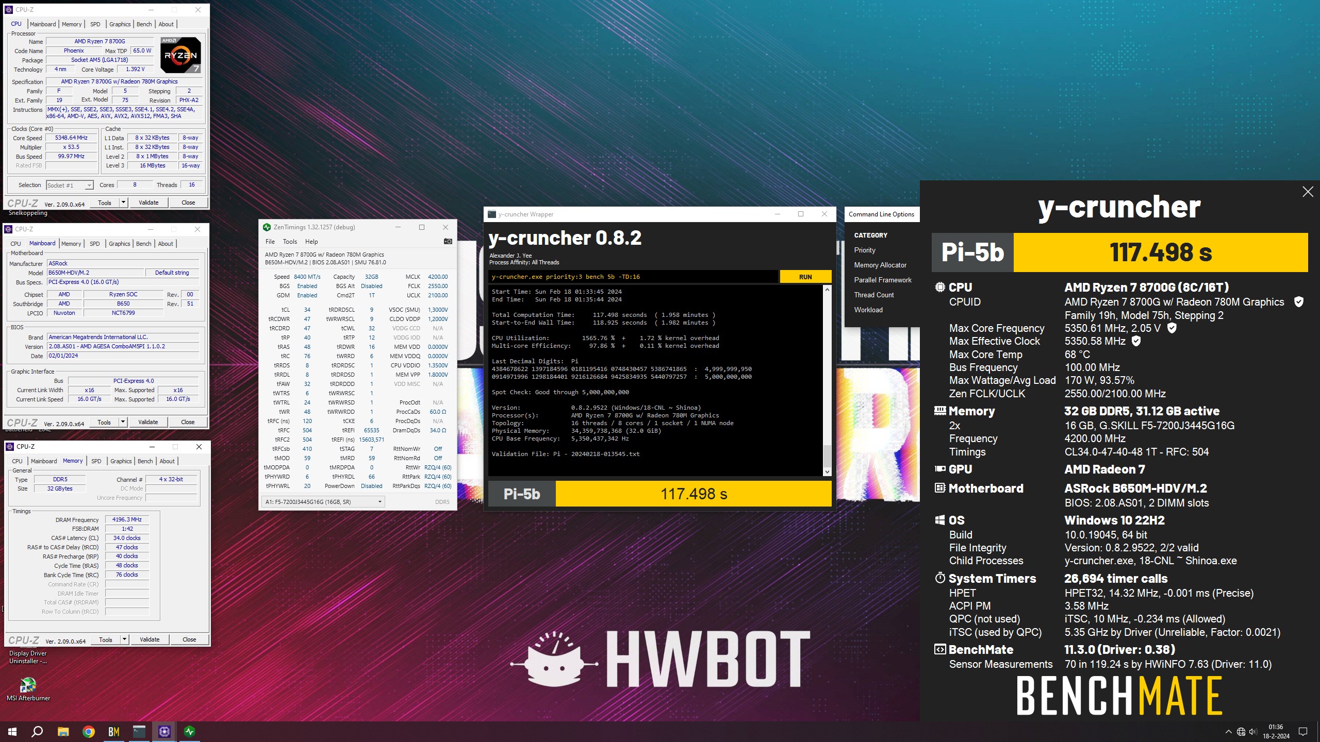Open the ZenTimings Help menu
Image resolution: width=1320 pixels, height=742 pixels.
coord(311,242)
